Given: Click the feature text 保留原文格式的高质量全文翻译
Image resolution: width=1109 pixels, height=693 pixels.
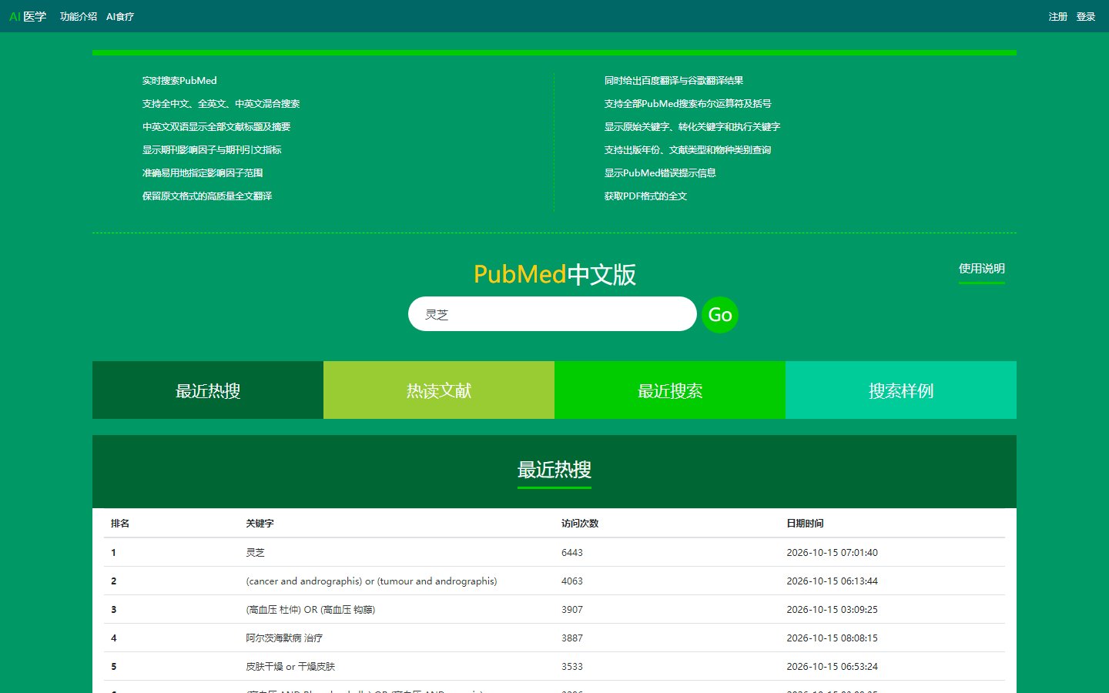Looking at the screenshot, I should coord(207,196).
